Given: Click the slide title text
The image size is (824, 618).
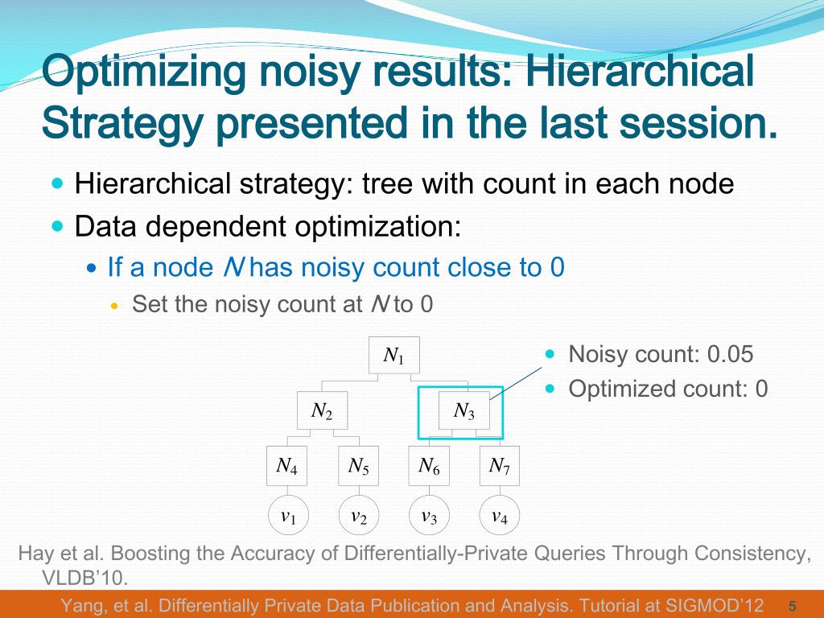Looking at the screenshot, I should point(409,97).
